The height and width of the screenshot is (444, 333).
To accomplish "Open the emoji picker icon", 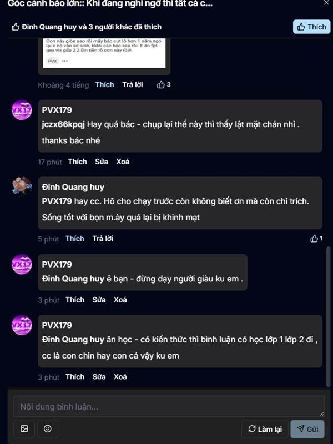I will pyautogui.click(x=48, y=428).
